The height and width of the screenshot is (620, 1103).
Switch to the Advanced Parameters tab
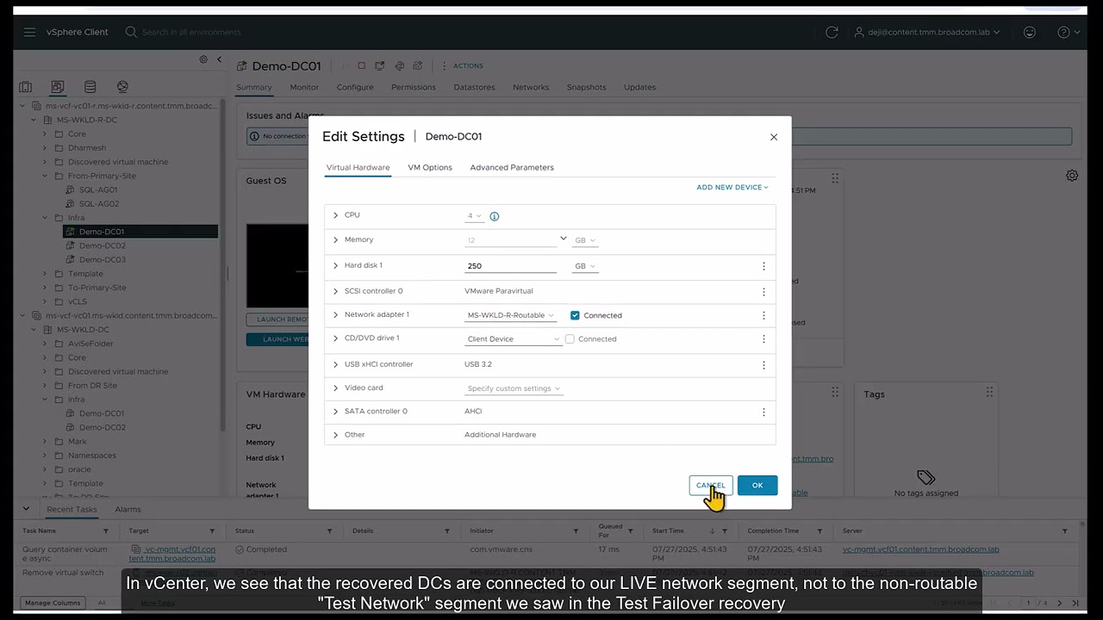point(512,167)
